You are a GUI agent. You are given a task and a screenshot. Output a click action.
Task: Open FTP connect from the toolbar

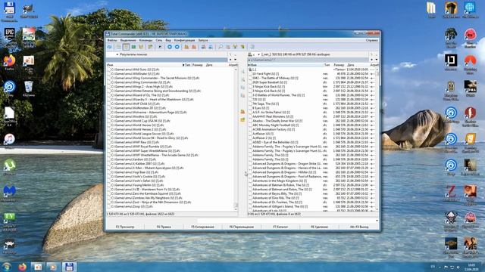click(x=203, y=47)
